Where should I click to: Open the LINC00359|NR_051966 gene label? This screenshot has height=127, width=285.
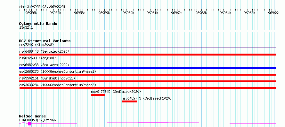[x=37, y=120]
